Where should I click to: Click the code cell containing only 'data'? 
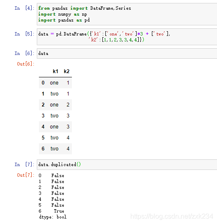pos(127,53)
